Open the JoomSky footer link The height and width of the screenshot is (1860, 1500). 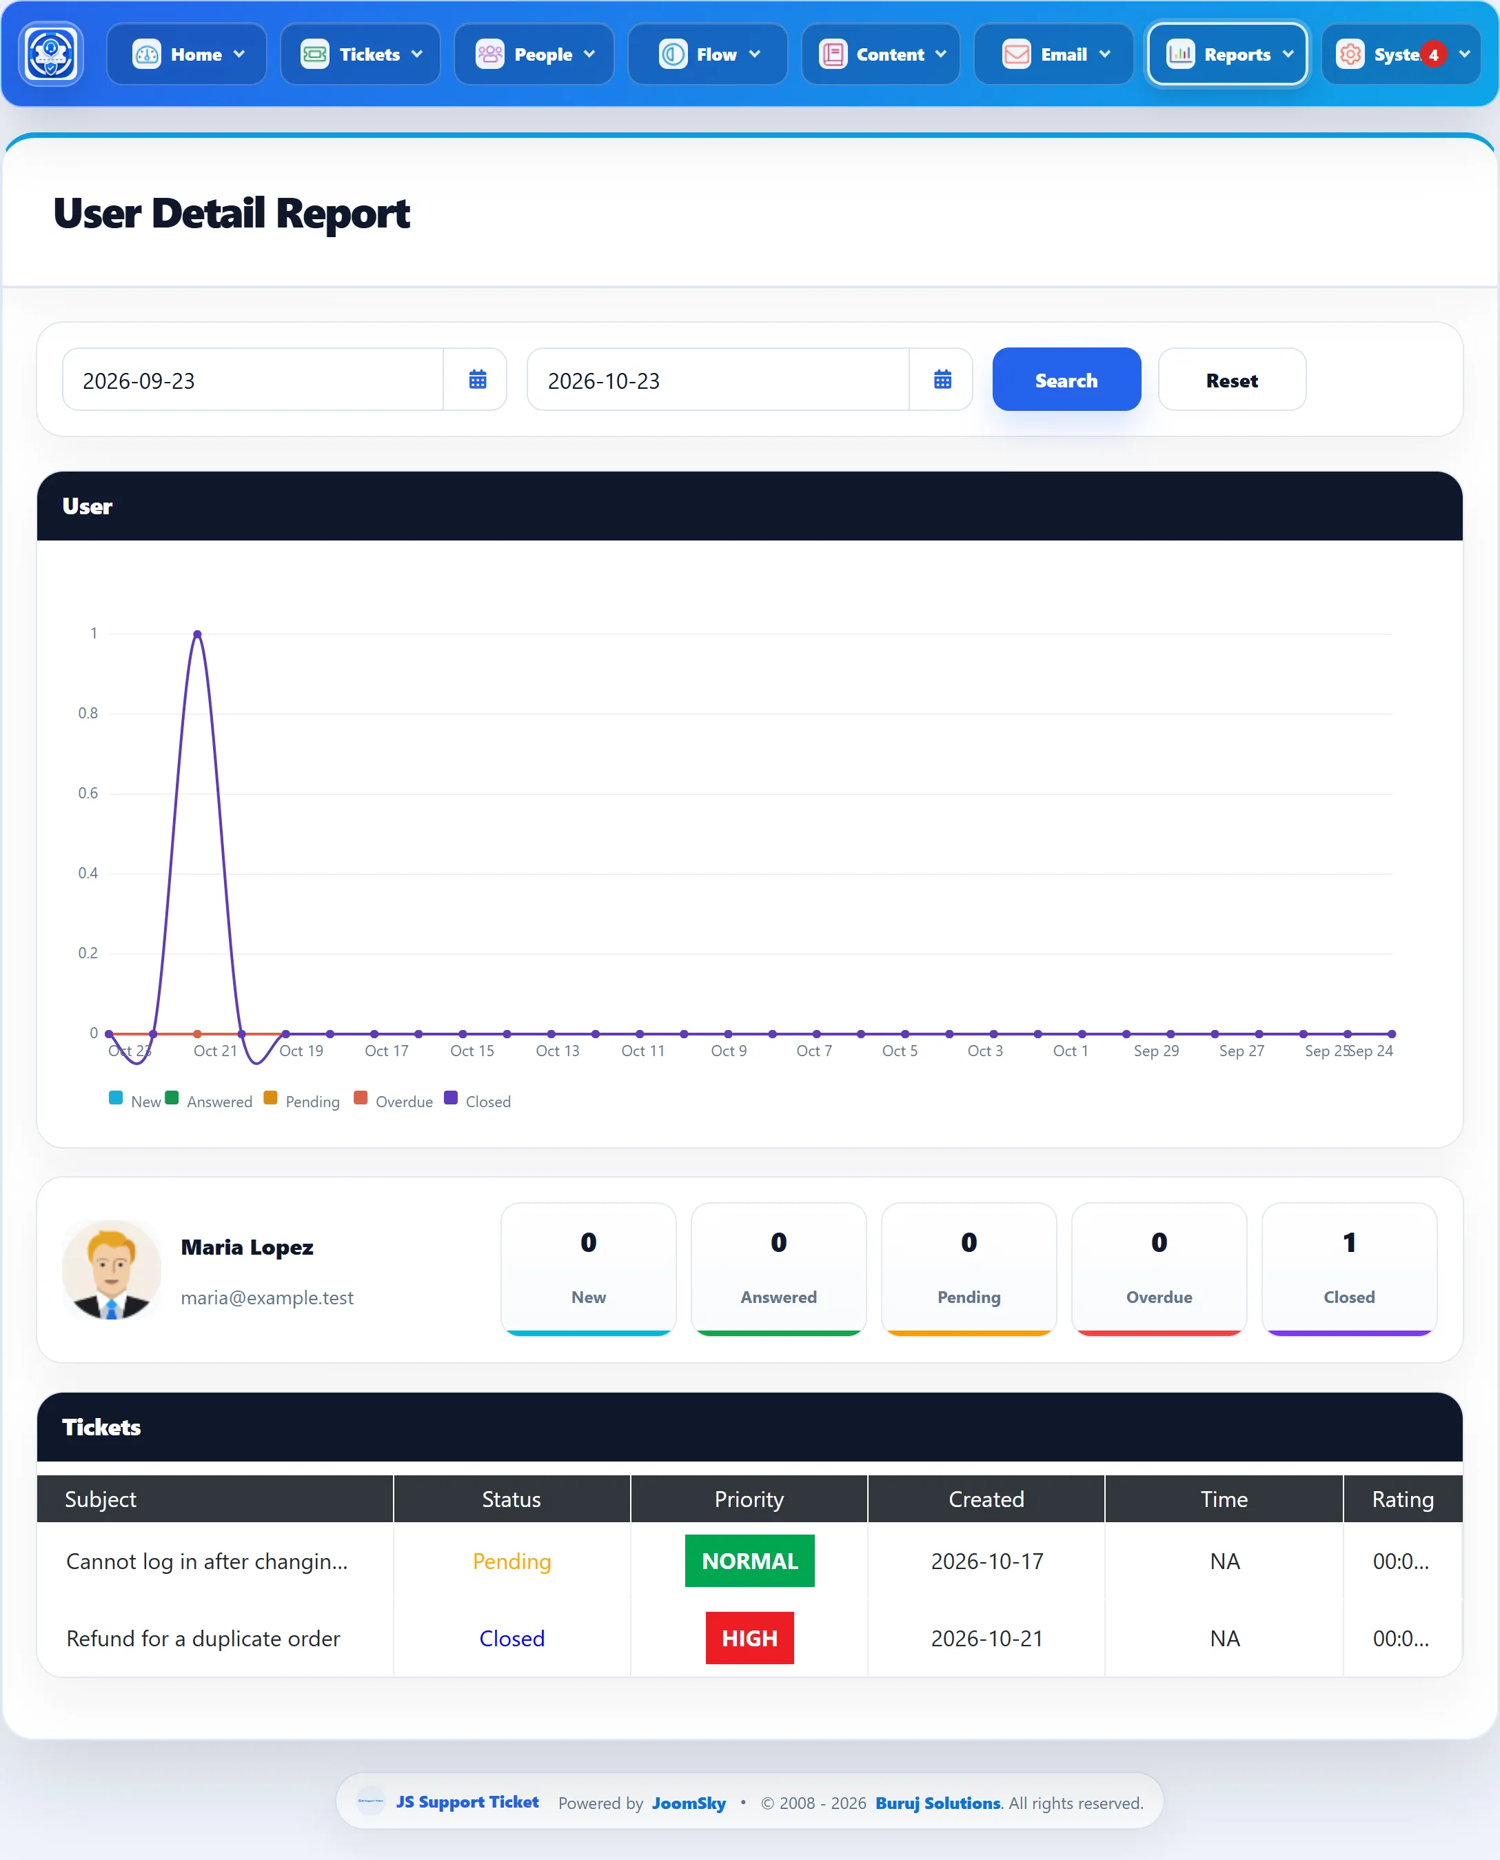pyautogui.click(x=689, y=1802)
